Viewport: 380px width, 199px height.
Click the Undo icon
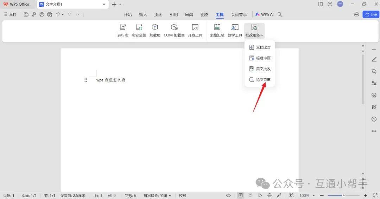click(58, 14)
